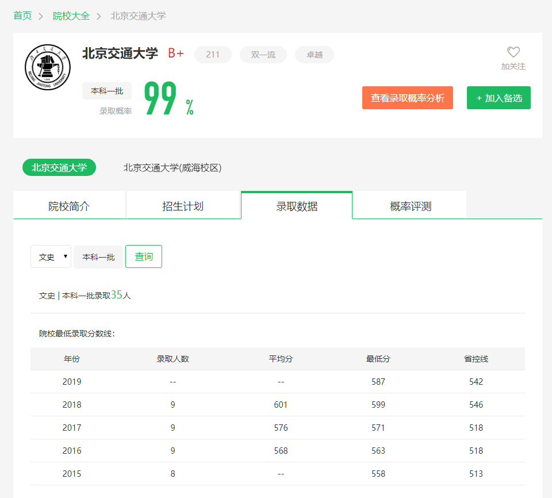Click the heart icon to follow the school
This screenshot has height=498, width=552.
[513, 52]
